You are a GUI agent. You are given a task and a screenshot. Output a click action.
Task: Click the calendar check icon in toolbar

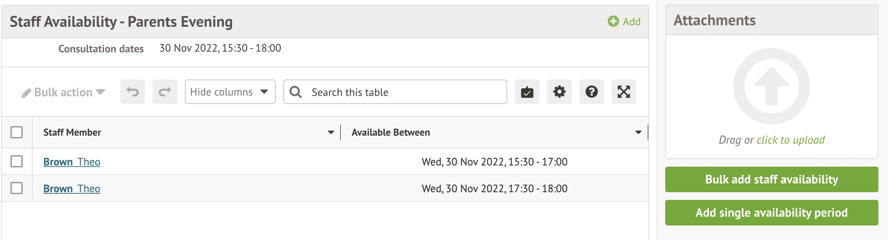(x=527, y=92)
